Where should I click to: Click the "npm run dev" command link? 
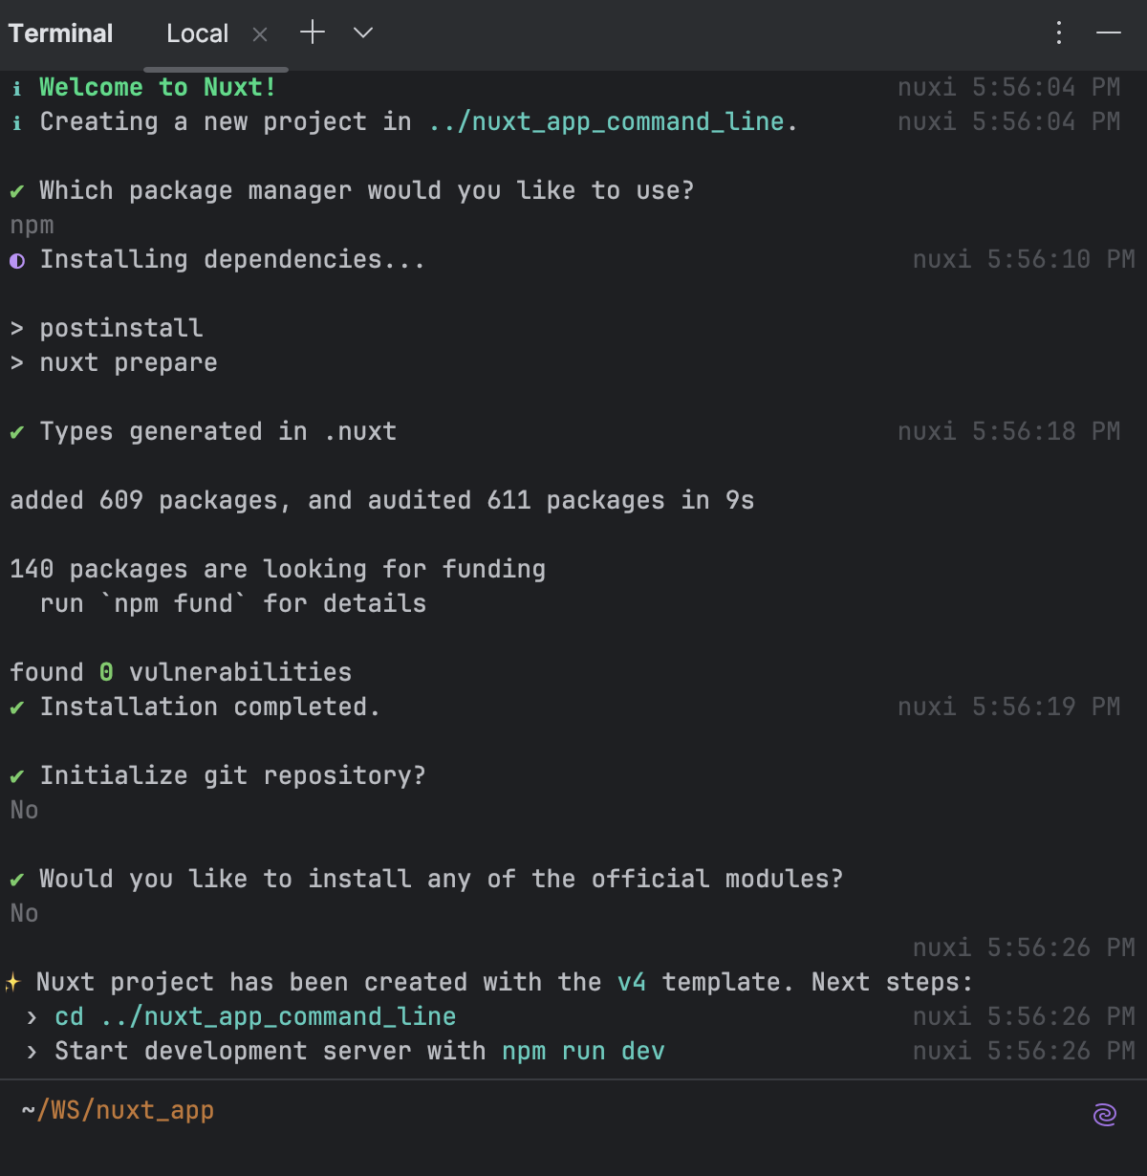click(583, 1051)
